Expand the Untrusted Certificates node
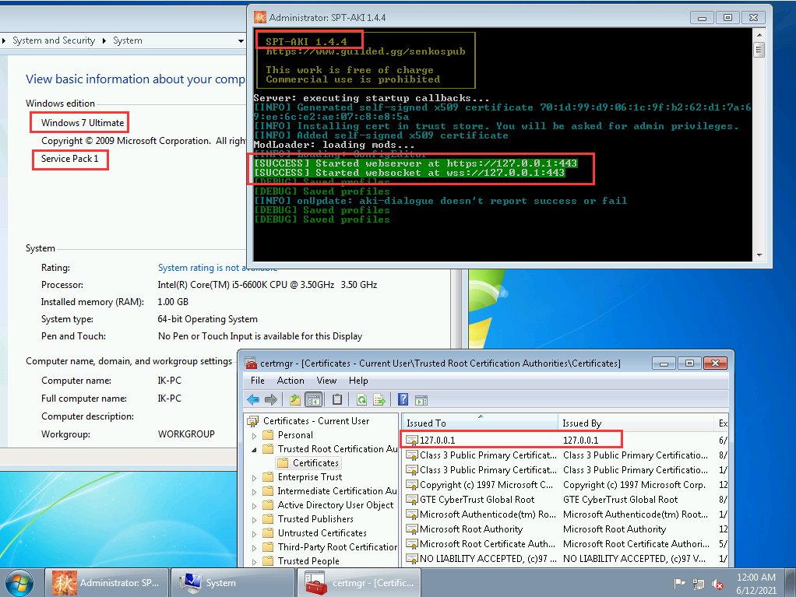The width and height of the screenshot is (796, 597). [255, 533]
